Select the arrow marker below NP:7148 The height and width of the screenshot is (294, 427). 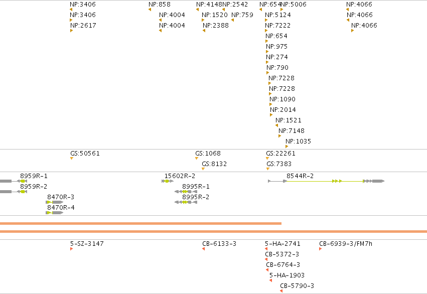click(x=279, y=136)
